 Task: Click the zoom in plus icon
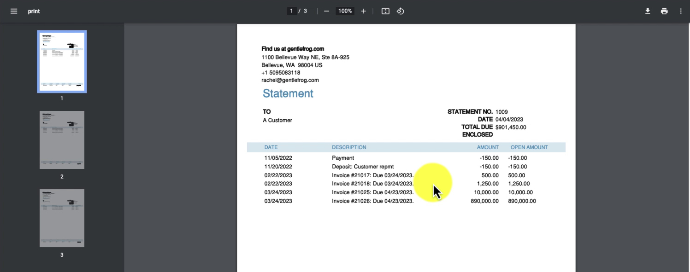(x=363, y=11)
